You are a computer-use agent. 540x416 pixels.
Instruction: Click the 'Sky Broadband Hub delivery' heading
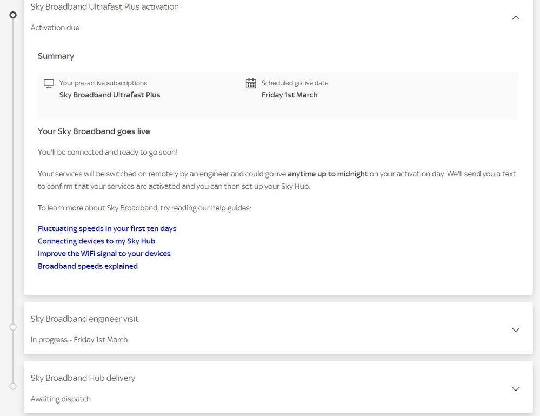[x=83, y=378]
